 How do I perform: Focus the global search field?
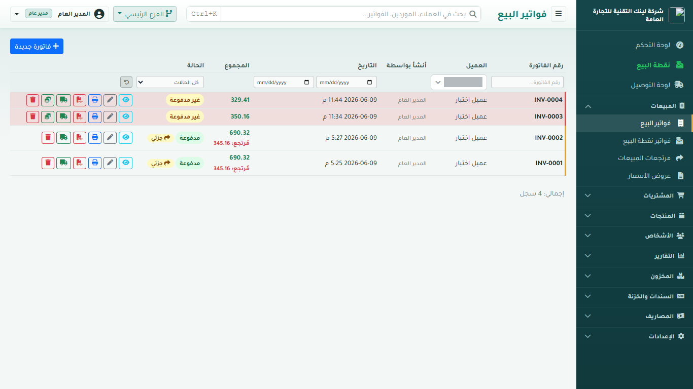[x=351, y=14]
